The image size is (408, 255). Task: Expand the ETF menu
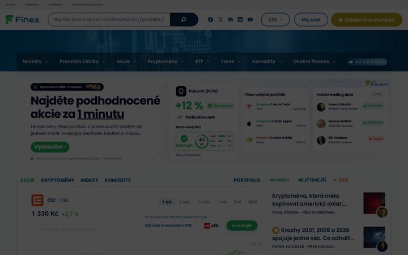click(x=202, y=62)
